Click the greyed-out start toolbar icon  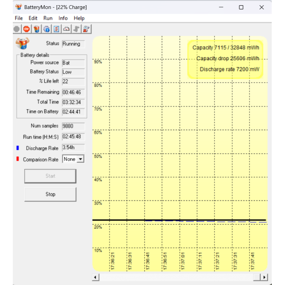tap(17, 29)
